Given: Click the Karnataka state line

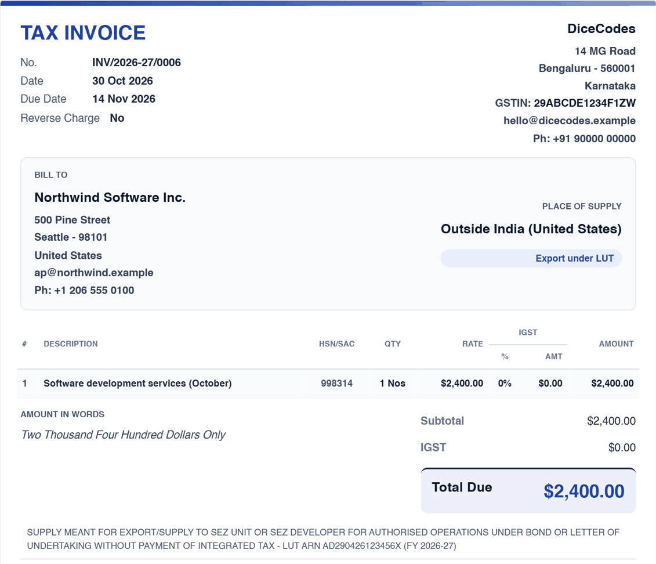Looking at the screenshot, I should pos(610,86).
